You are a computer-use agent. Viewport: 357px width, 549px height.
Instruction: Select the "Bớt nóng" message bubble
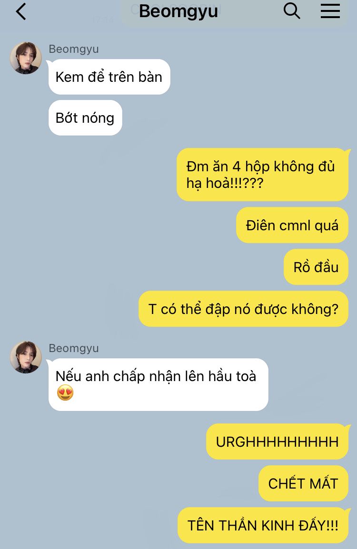(x=85, y=118)
